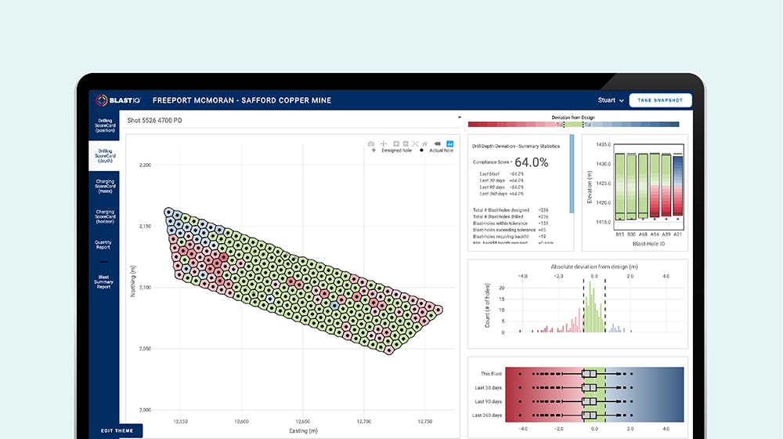Open Drilling ScoreCard (depth) tab

point(104,156)
